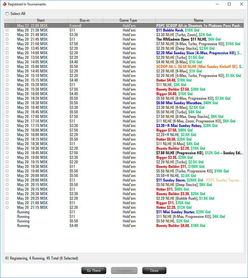This screenshot has height=278, width=248.
Task: Tick the Select All checkbox
Action: point(7,14)
